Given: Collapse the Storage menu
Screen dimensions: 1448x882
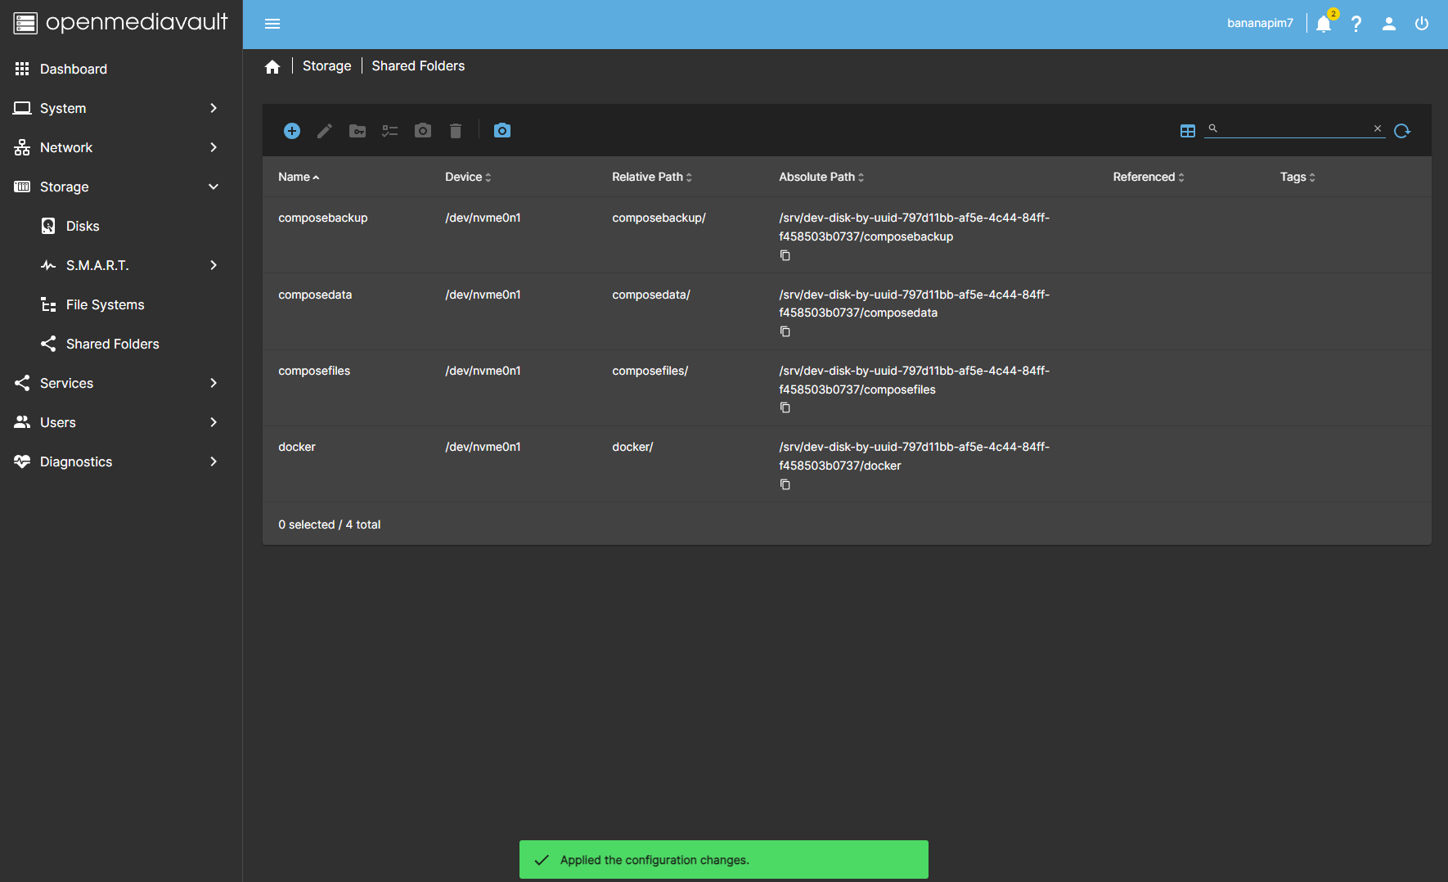Looking at the screenshot, I should [121, 187].
